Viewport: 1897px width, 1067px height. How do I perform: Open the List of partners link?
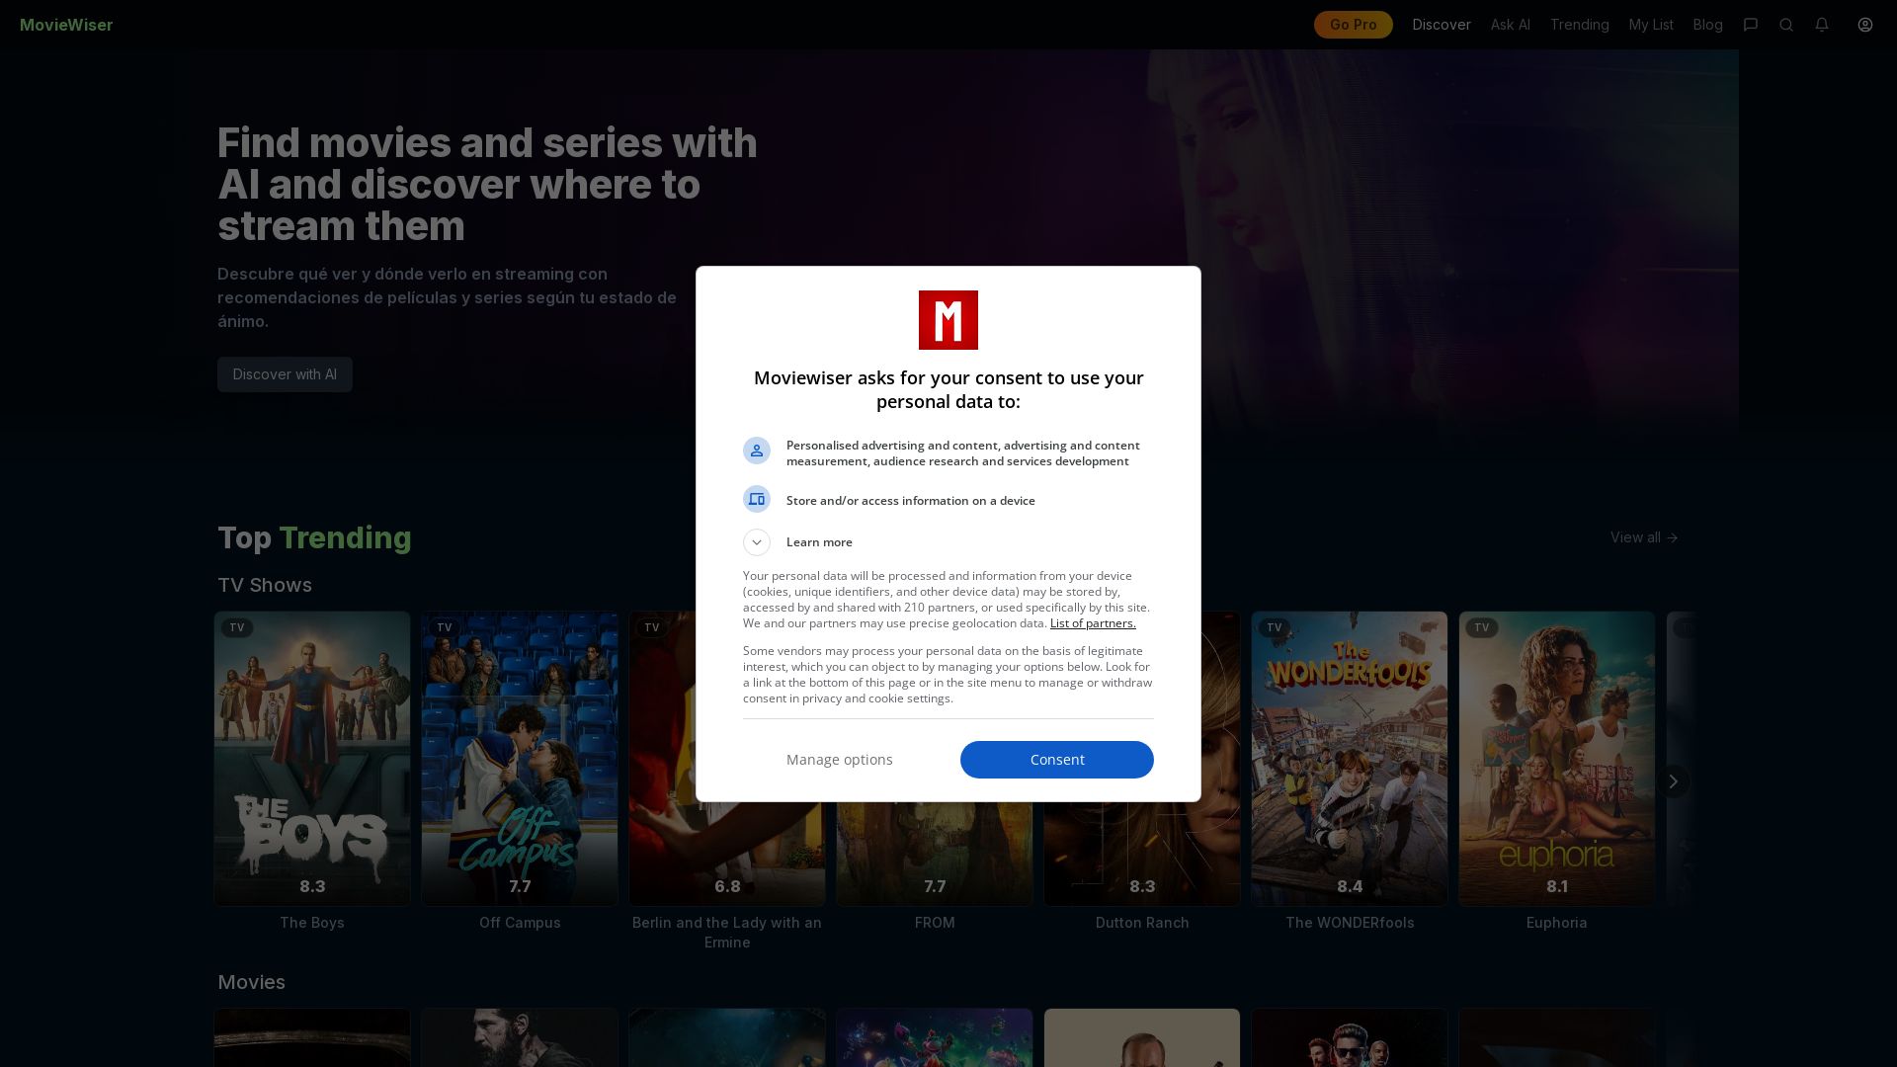pos(1093,623)
